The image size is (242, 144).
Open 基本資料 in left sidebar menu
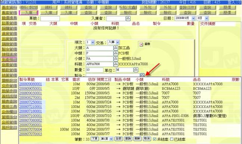click(9, 7)
